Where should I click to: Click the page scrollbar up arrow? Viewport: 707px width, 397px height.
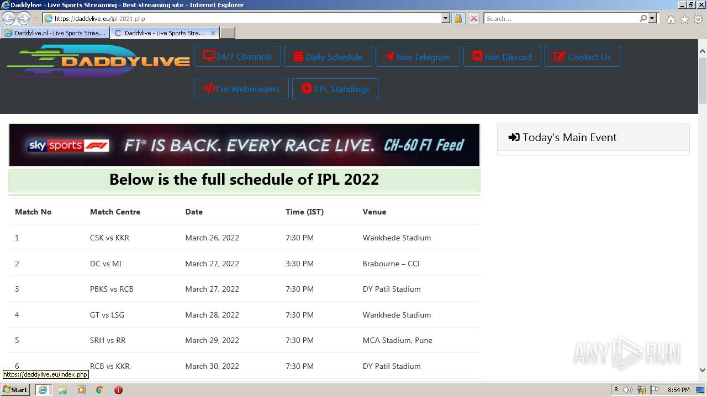coord(703,51)
